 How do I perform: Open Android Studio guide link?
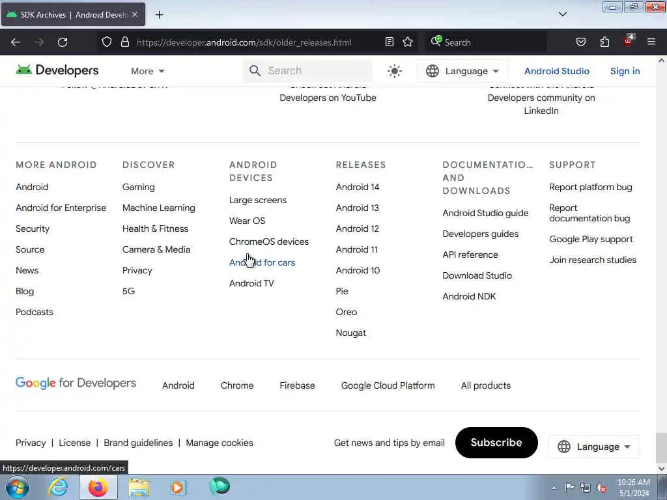click(485, 213)
